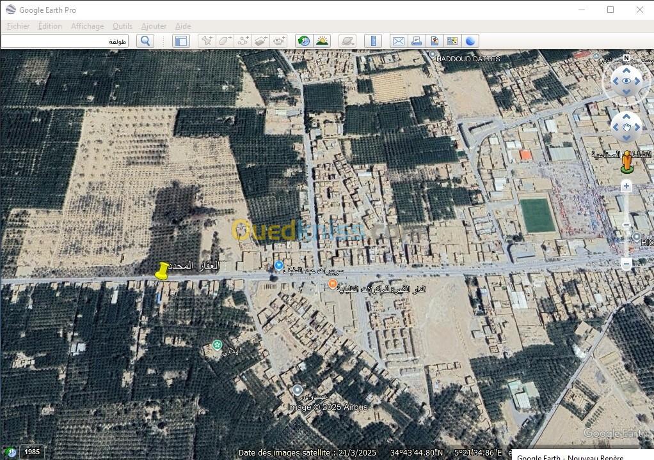The image size is (654, 460).
Task: Expand the Affichage menu
Action: (x=87, y=26)
